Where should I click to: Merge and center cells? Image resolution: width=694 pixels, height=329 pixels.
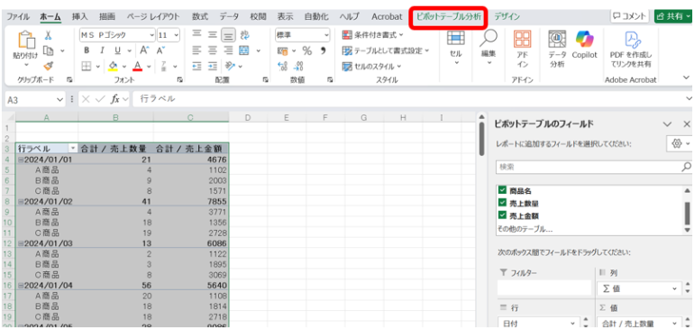click(244, 50)
